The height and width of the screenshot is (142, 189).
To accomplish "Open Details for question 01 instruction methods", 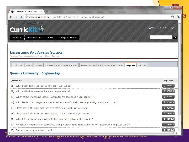I will tap(168, 86).
